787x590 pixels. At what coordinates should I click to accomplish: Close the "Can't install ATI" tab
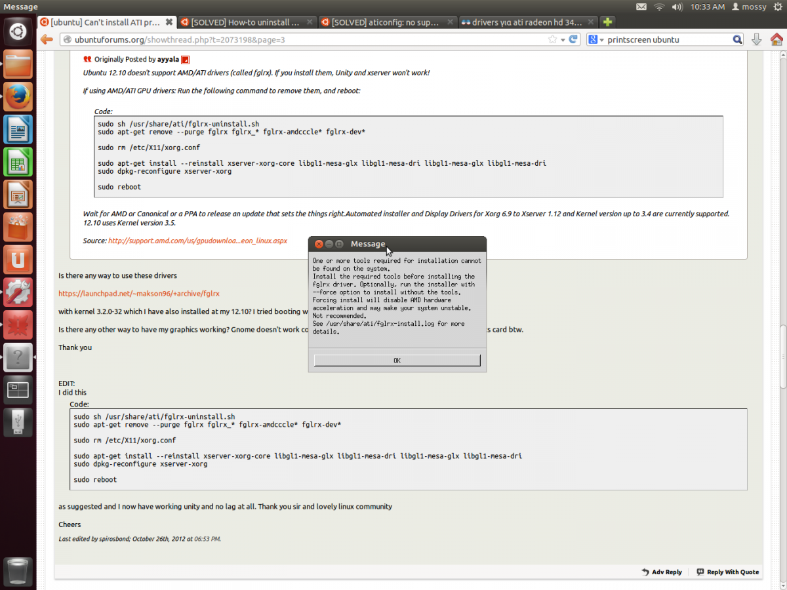(x=169, y=22)
